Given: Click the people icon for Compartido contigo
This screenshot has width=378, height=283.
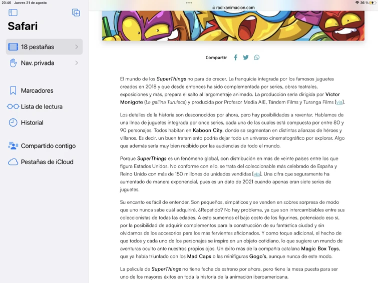Looking at the screenshot, I should [13, 145].
